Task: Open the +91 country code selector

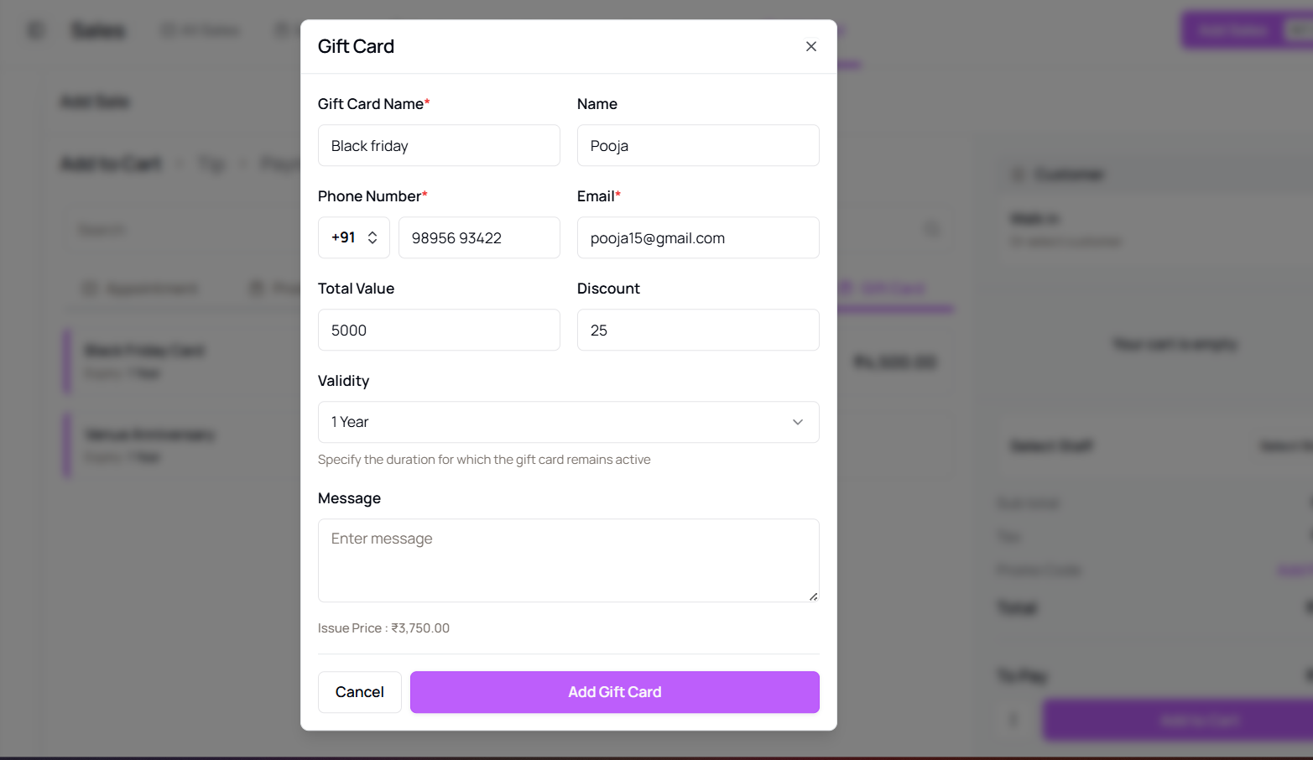Action: (x=353, y=237)
